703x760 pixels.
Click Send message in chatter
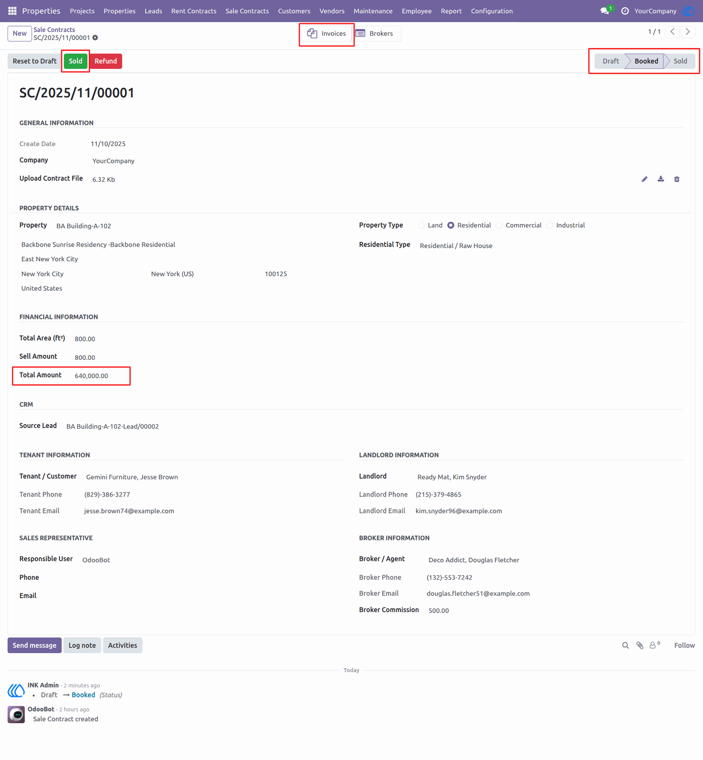[34, 645]
